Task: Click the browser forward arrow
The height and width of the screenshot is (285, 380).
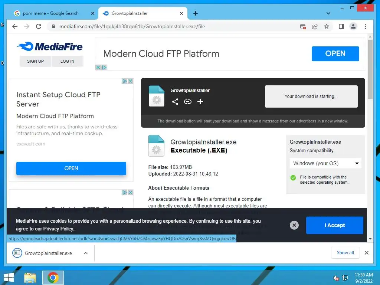Action: [27, 26]
